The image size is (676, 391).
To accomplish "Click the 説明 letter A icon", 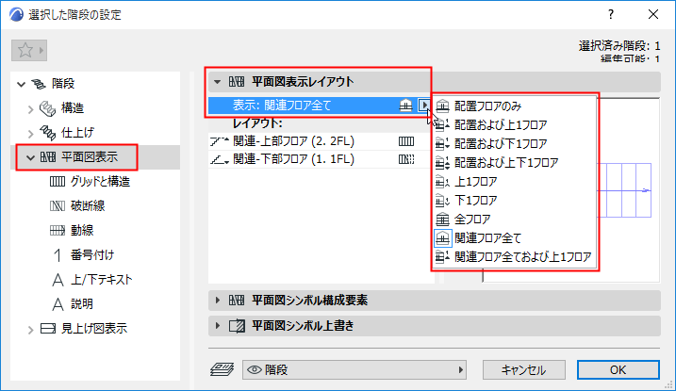I will coord(58,304).
